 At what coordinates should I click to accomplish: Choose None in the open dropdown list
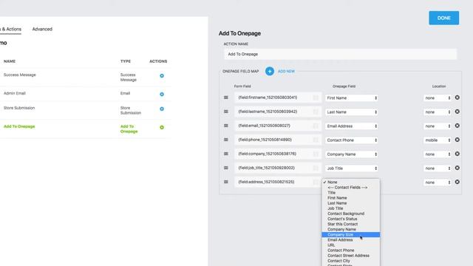[351, 183]
